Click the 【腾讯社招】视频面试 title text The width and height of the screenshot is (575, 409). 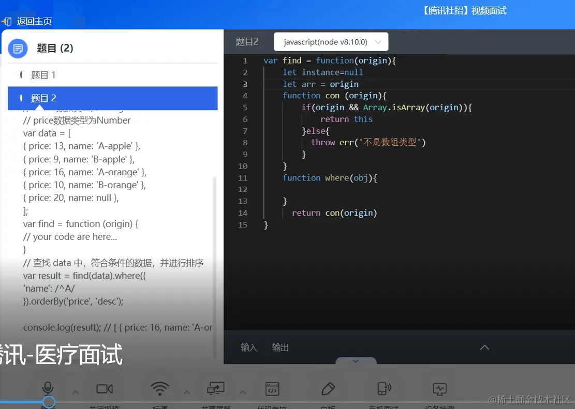pos(464,11)
